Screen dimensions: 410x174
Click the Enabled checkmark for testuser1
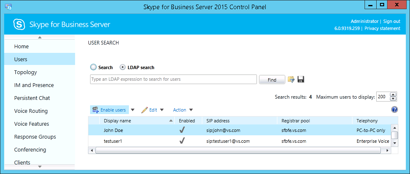182,141
